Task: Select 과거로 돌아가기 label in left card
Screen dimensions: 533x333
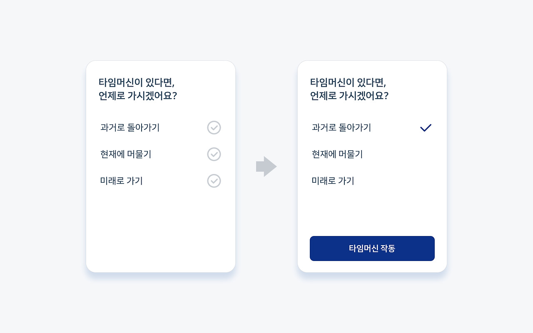Action: pos(130,128)
